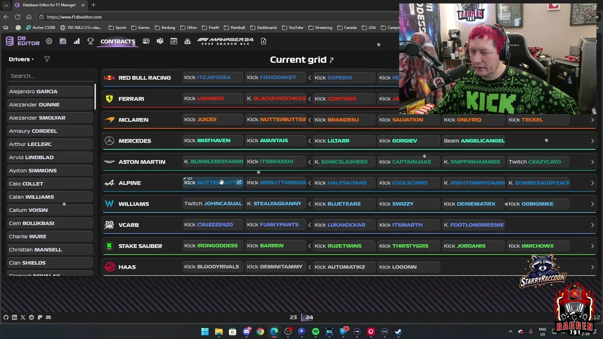The width and height of the screenshot is (603, 339).
Task: Click the Haas team logo
Action: [109, 267]
